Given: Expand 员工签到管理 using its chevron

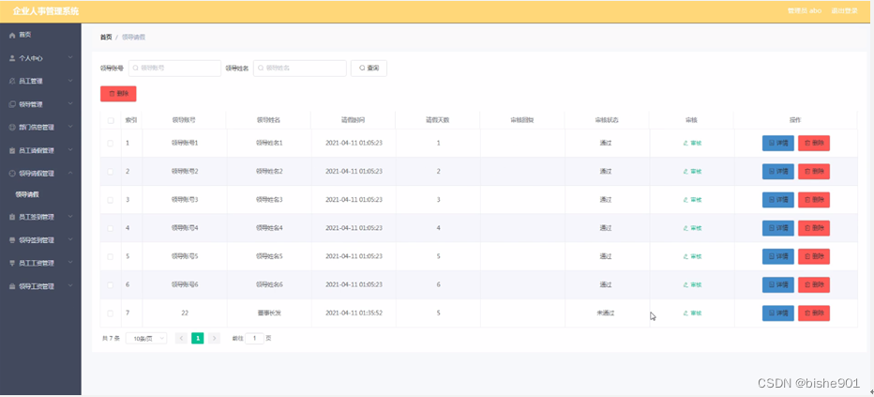Looking at the screenshot, I should [70, 217].
